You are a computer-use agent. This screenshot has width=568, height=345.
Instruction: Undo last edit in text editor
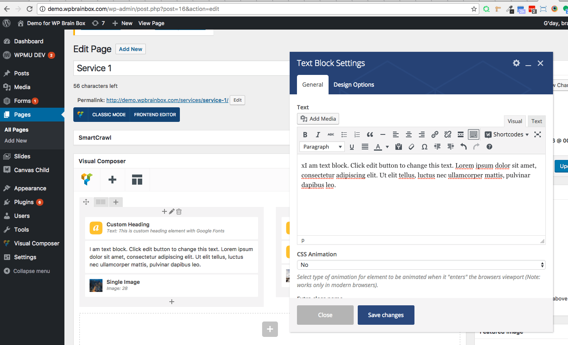tap(463, 147)
